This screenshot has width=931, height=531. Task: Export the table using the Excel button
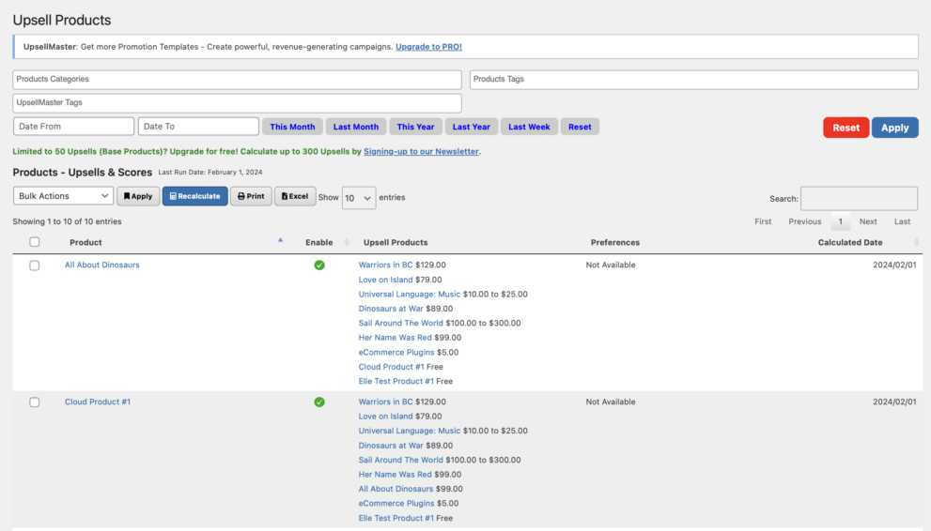coord(295,196)
